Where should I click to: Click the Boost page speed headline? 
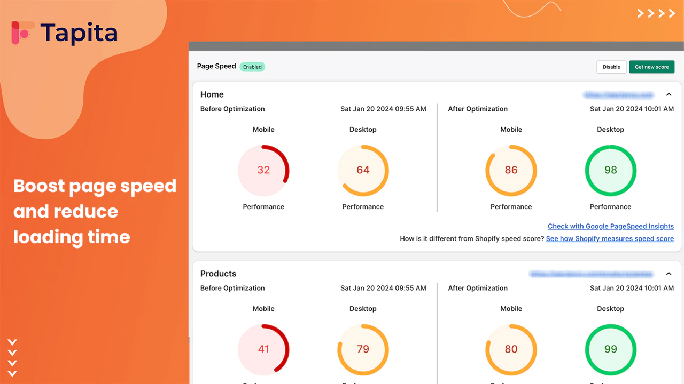tap(95, 211)
